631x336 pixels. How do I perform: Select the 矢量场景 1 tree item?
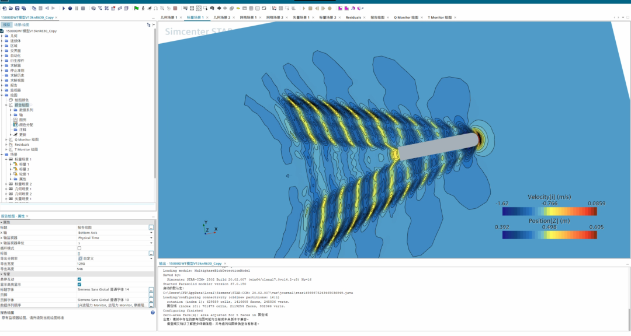23,198
